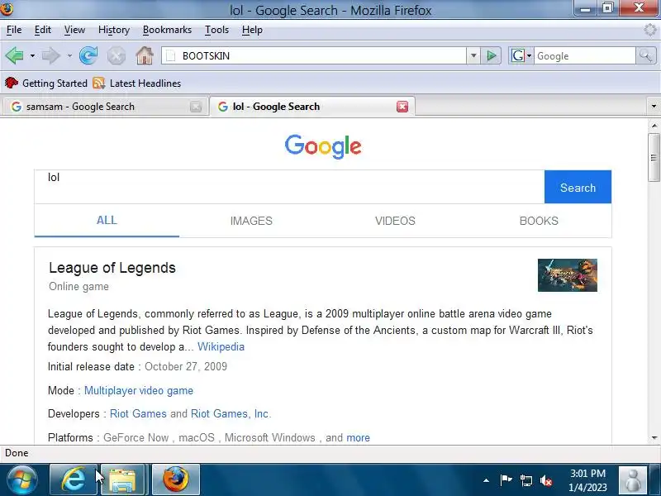Open the Riot Games, Inc. link

coord(231,414)
